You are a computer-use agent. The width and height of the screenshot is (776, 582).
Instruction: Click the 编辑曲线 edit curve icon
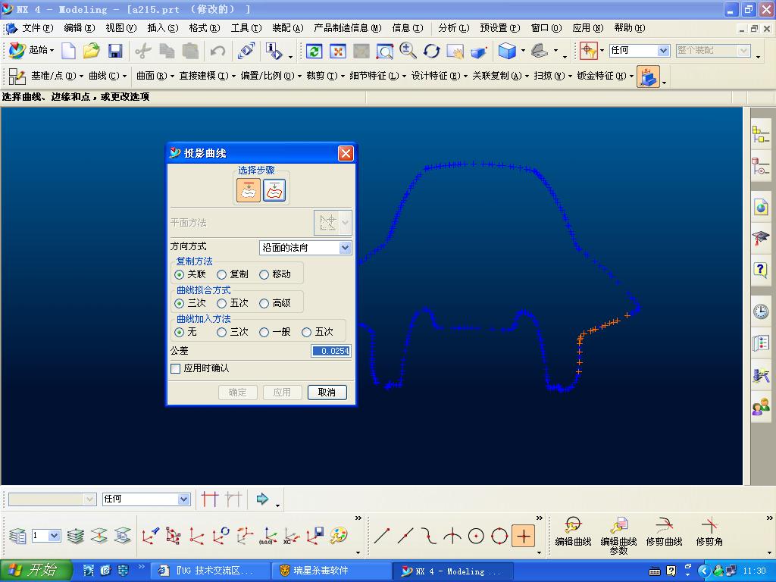click(573, 531)
